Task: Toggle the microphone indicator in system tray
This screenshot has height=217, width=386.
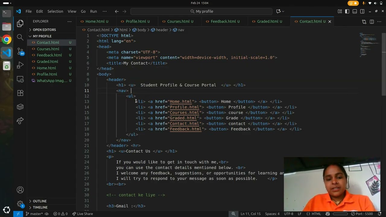Action: [364, 3]
